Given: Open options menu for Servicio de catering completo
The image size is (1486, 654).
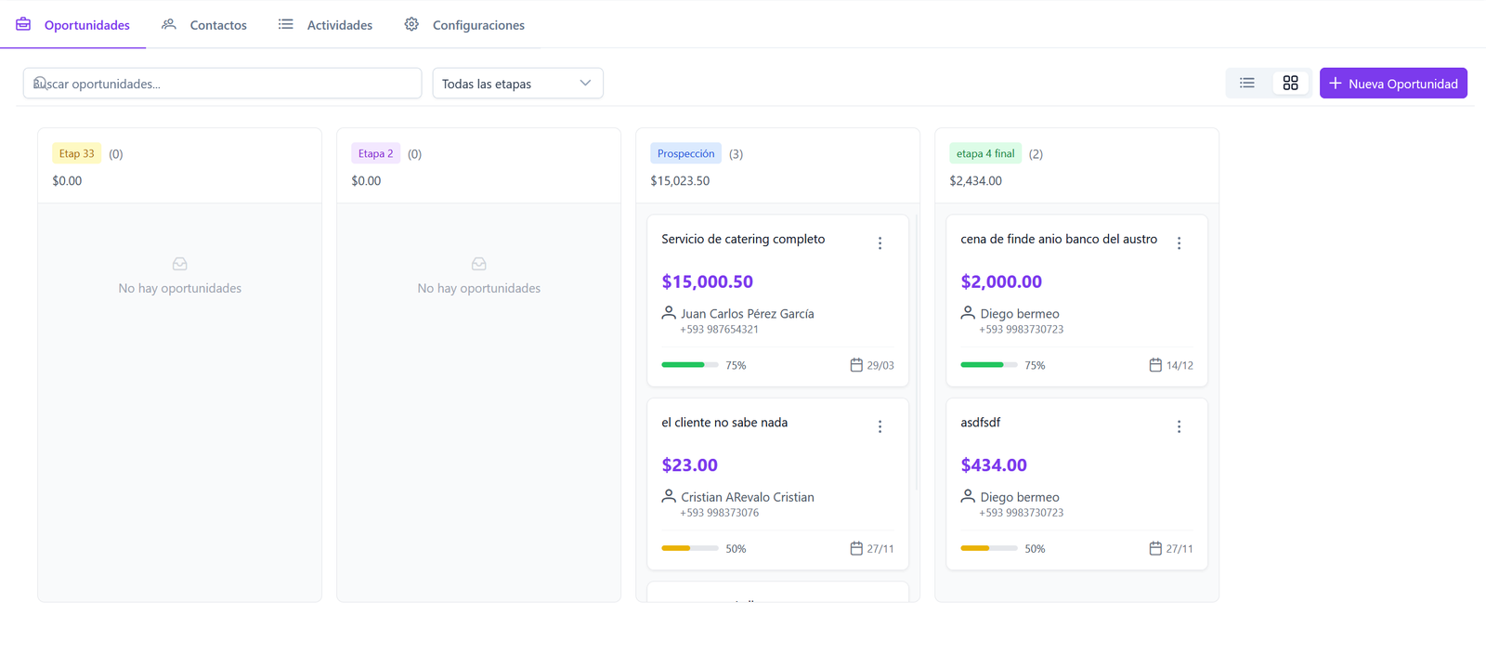Looking at the screenshot, I should tap(880, 243).
